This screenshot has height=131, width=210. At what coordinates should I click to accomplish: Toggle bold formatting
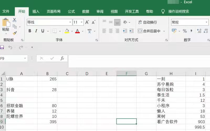coord(30,31)
